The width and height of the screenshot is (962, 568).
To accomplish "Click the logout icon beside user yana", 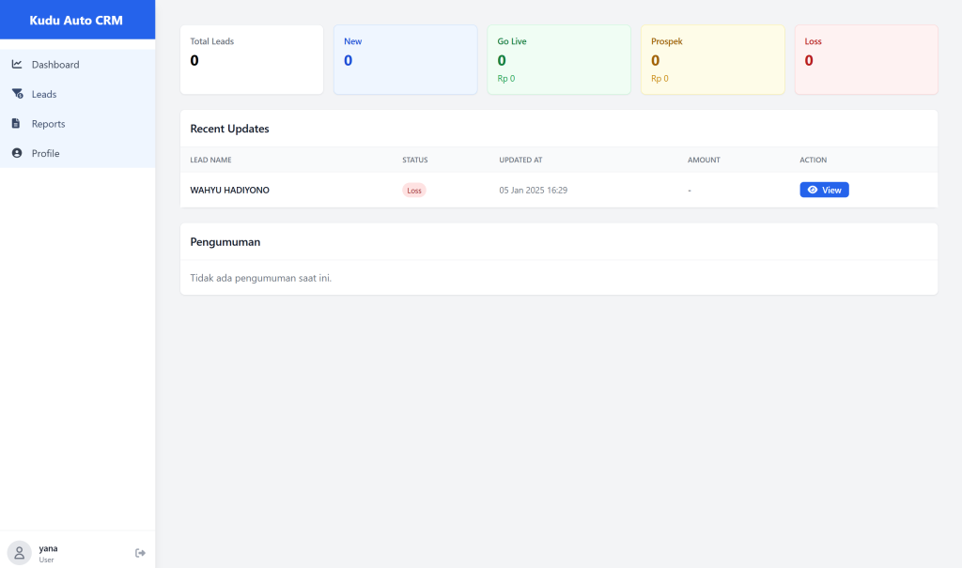I will coord(140,553).
